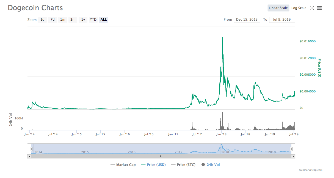Click scrollbar left arrow below navigator
This screenshot has width=334, height=178.
pos(29,156)
